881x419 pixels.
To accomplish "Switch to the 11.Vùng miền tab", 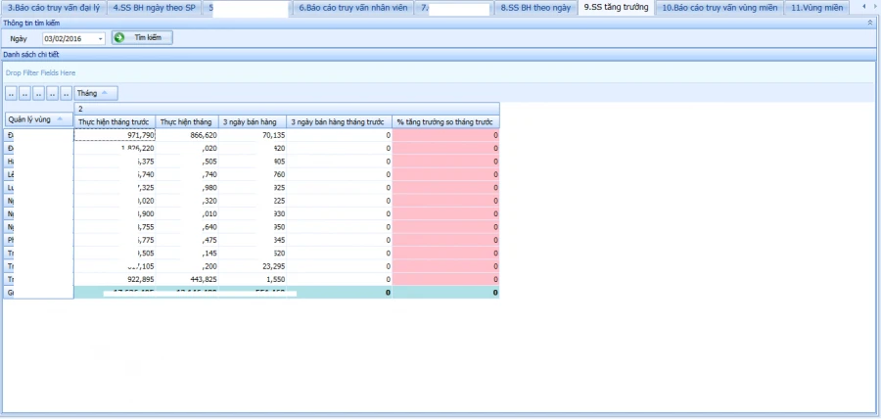I will [x=816, y=8].
